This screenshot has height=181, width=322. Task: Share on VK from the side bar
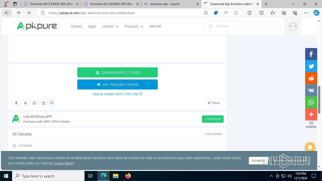(x=311, y=90)
